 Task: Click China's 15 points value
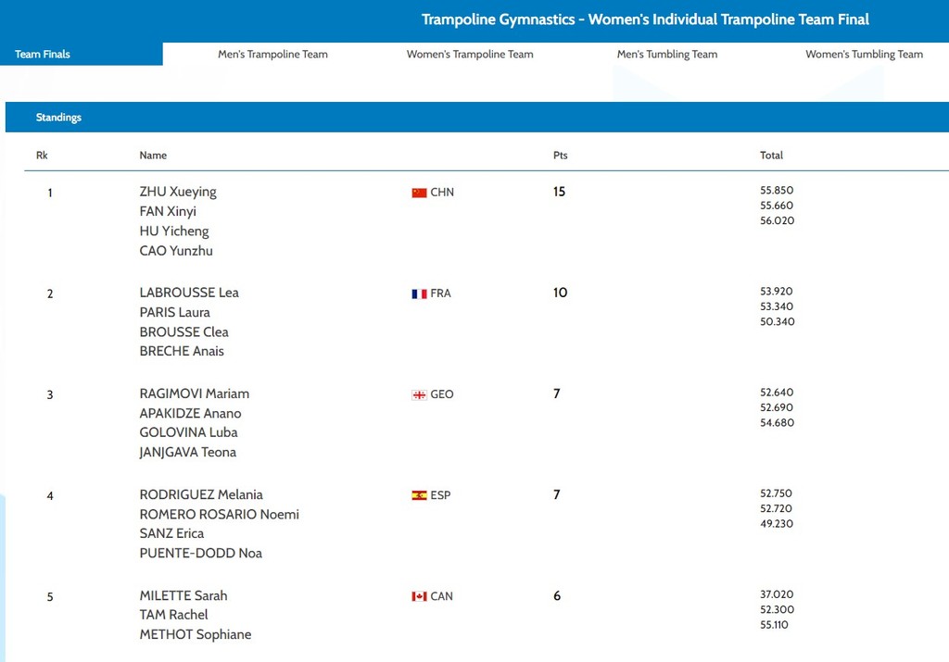[559, 192]
